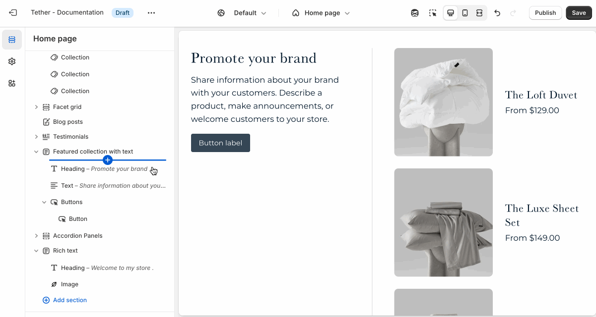
Task: Open the Sections panel sidebar icon
Action: pos(12,40)
